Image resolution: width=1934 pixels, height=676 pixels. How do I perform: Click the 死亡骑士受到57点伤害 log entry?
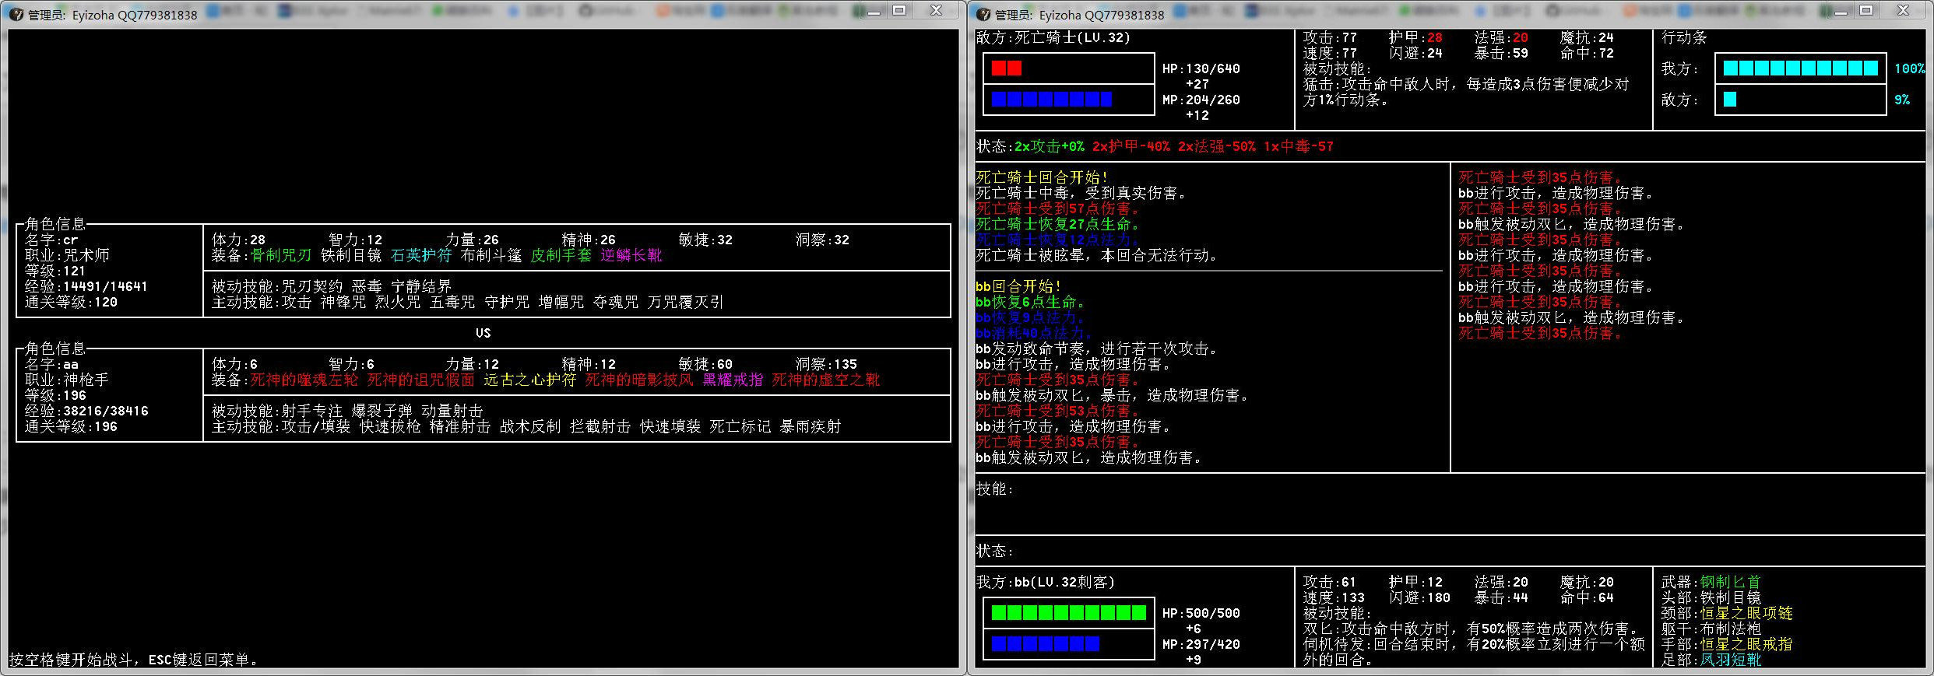point(1058,208)
